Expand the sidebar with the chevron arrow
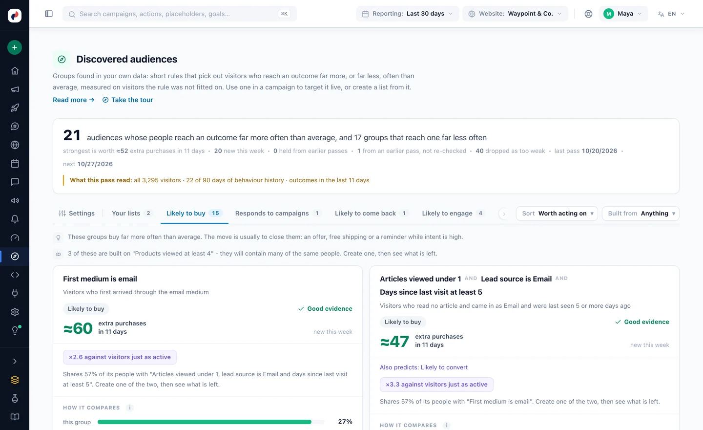703x430 pixels. tap(15, 362)
